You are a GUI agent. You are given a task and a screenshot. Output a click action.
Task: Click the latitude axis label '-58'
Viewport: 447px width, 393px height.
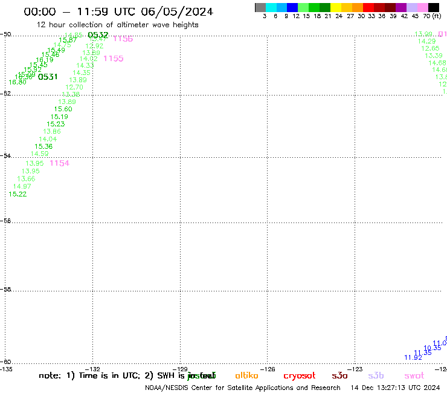(5, 290)
